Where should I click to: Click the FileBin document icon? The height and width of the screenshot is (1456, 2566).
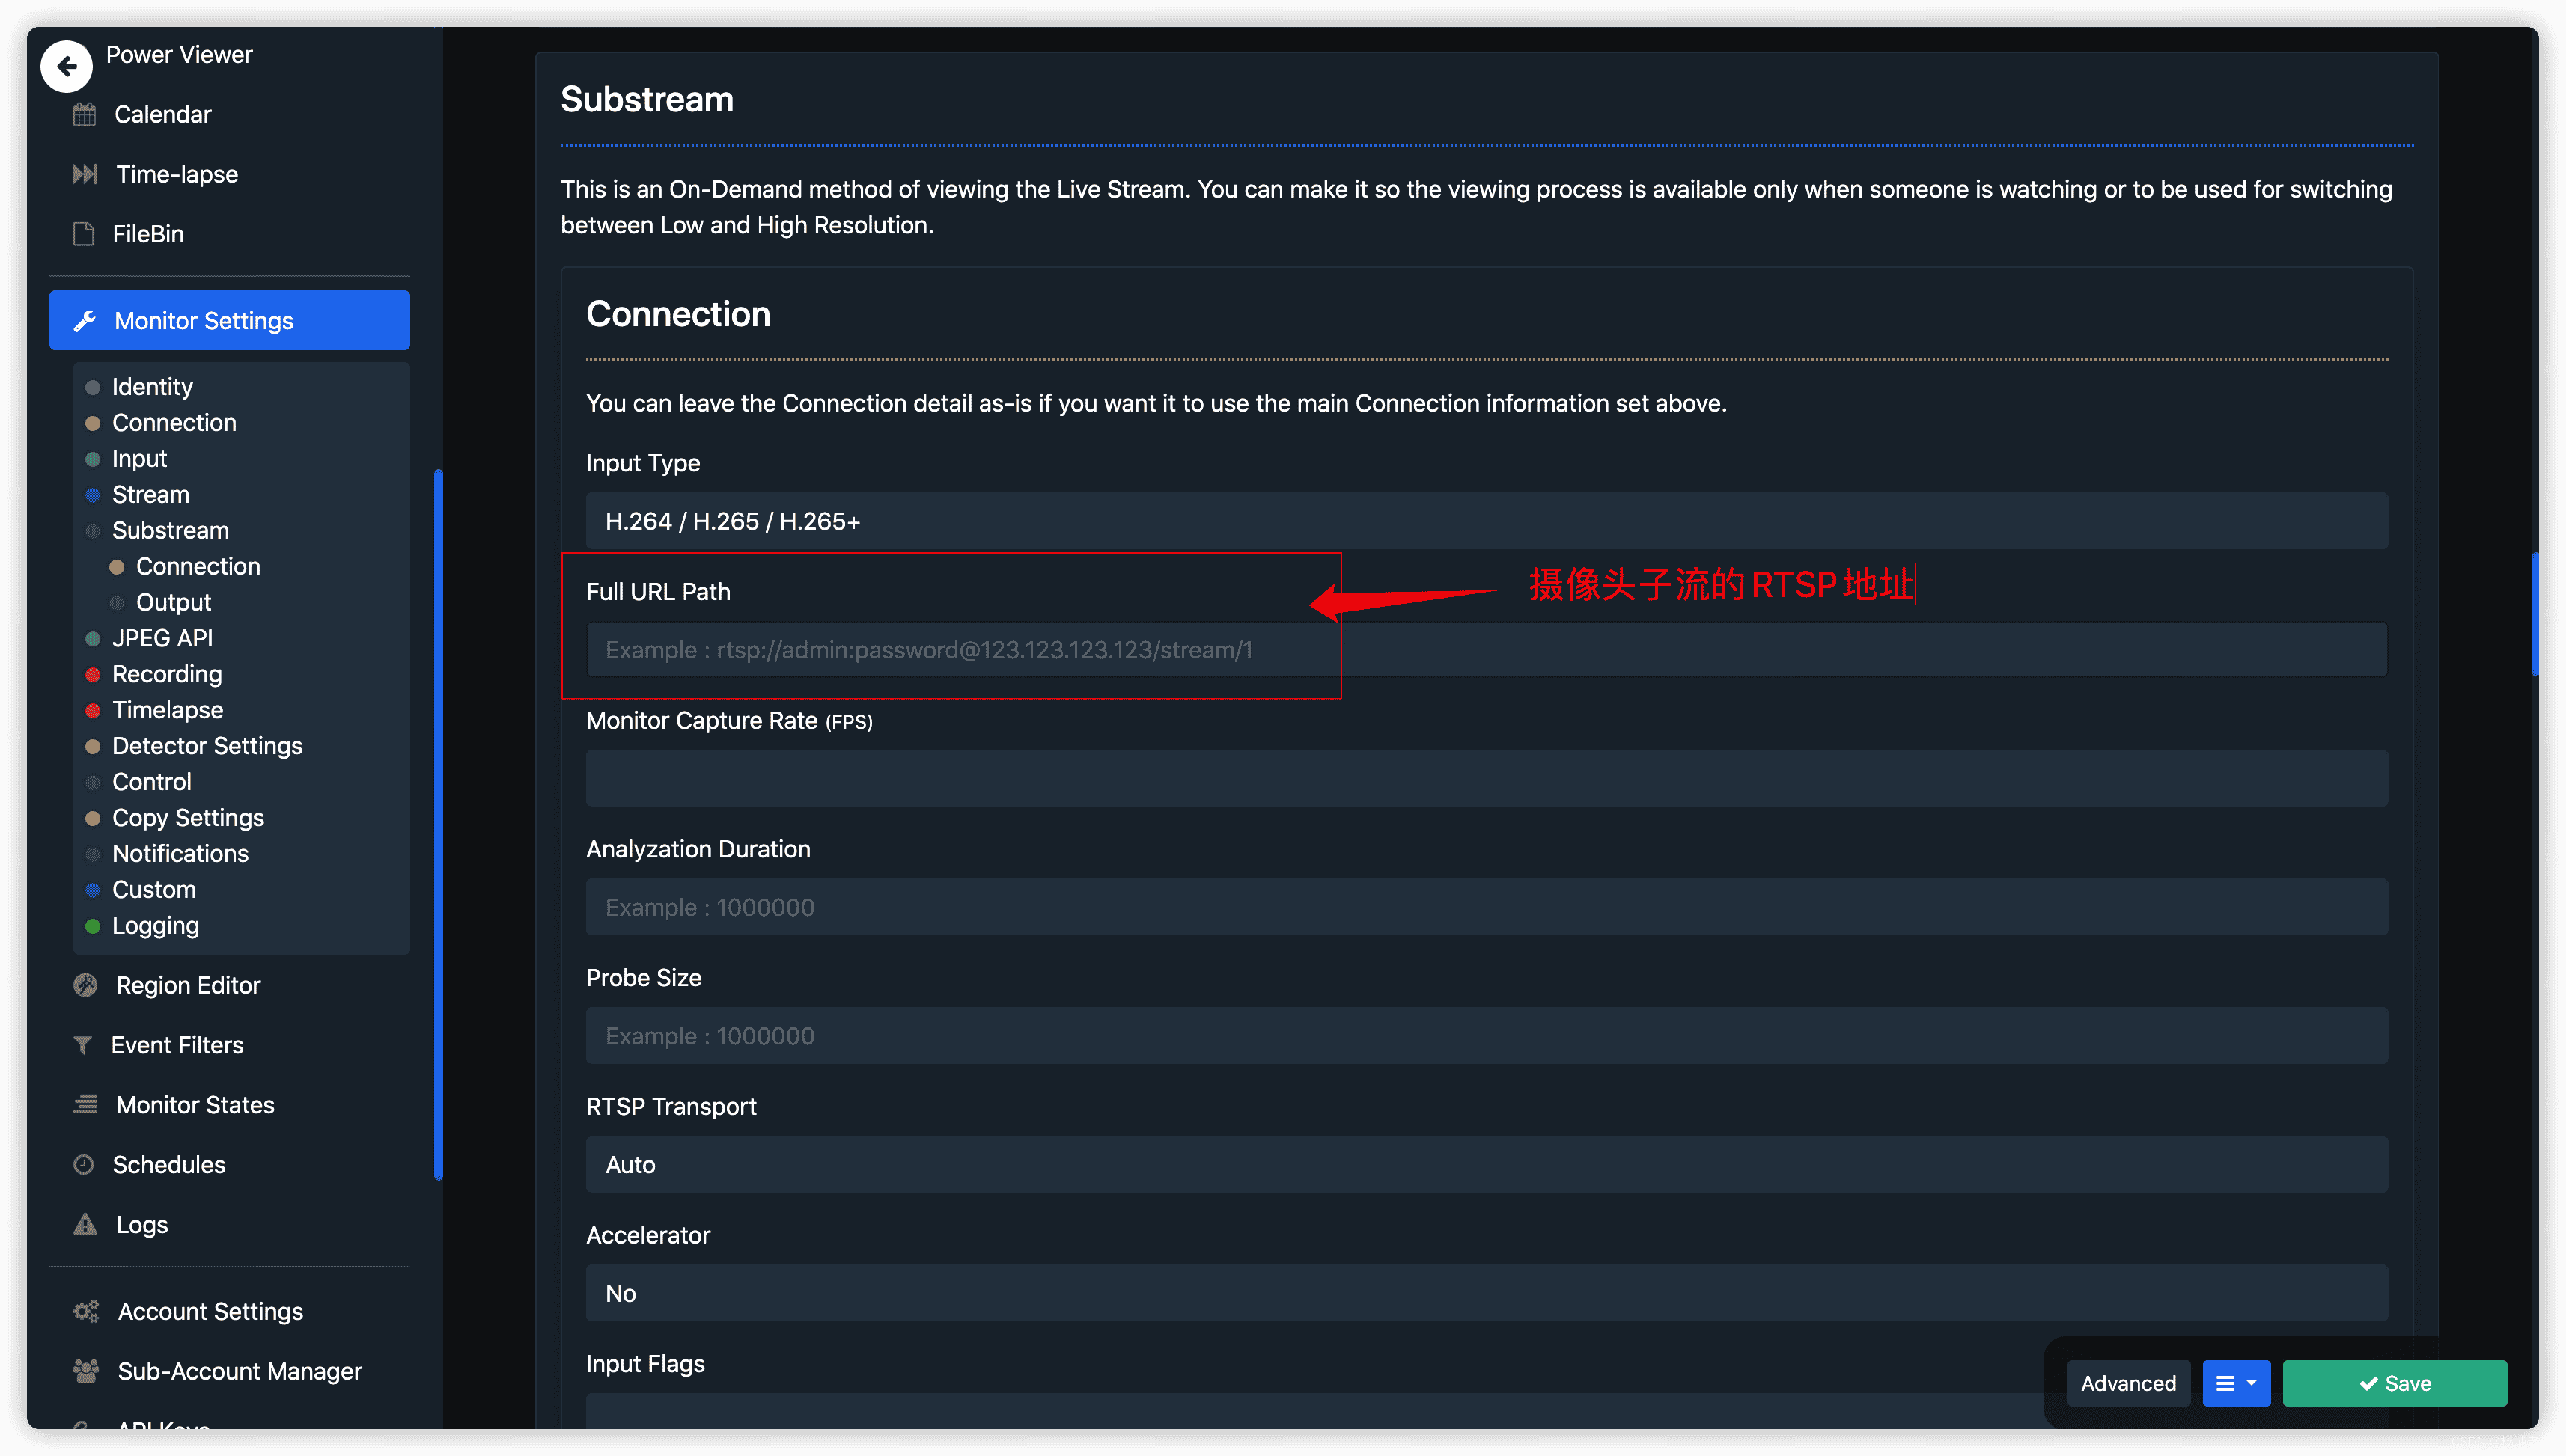point(84,234)
